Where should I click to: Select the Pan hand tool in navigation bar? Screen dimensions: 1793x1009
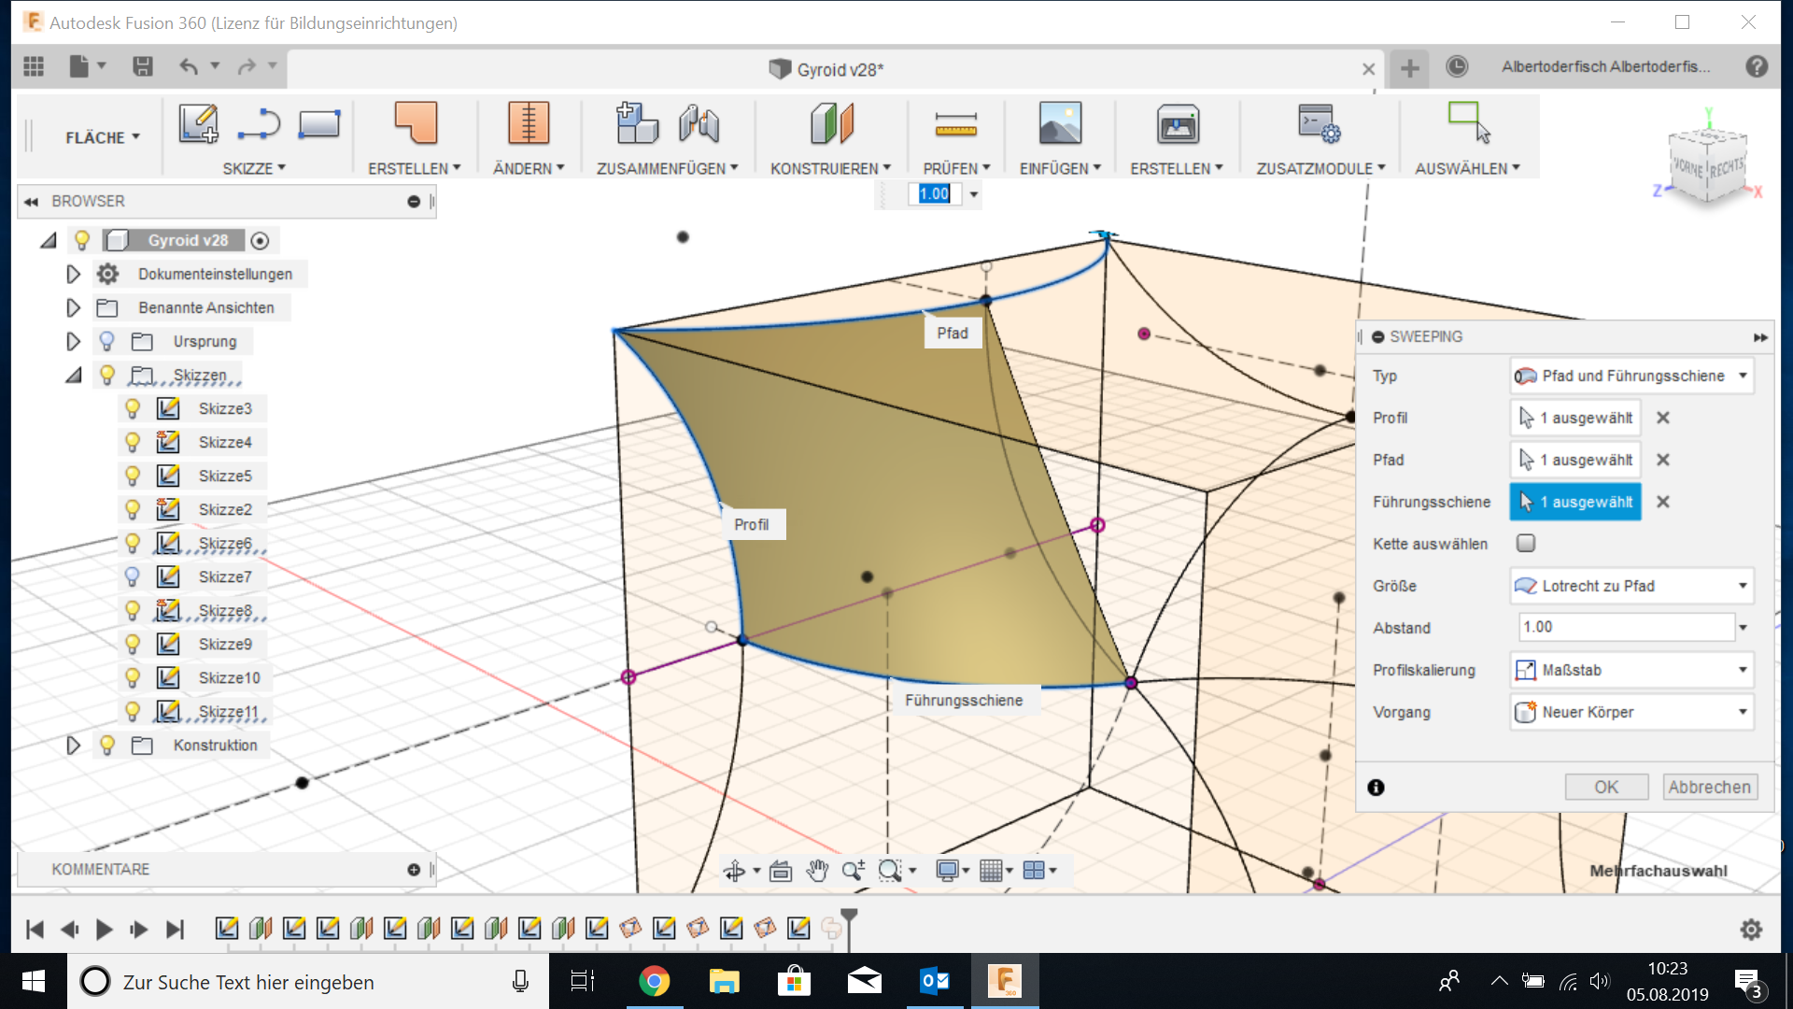click(817, 871)
